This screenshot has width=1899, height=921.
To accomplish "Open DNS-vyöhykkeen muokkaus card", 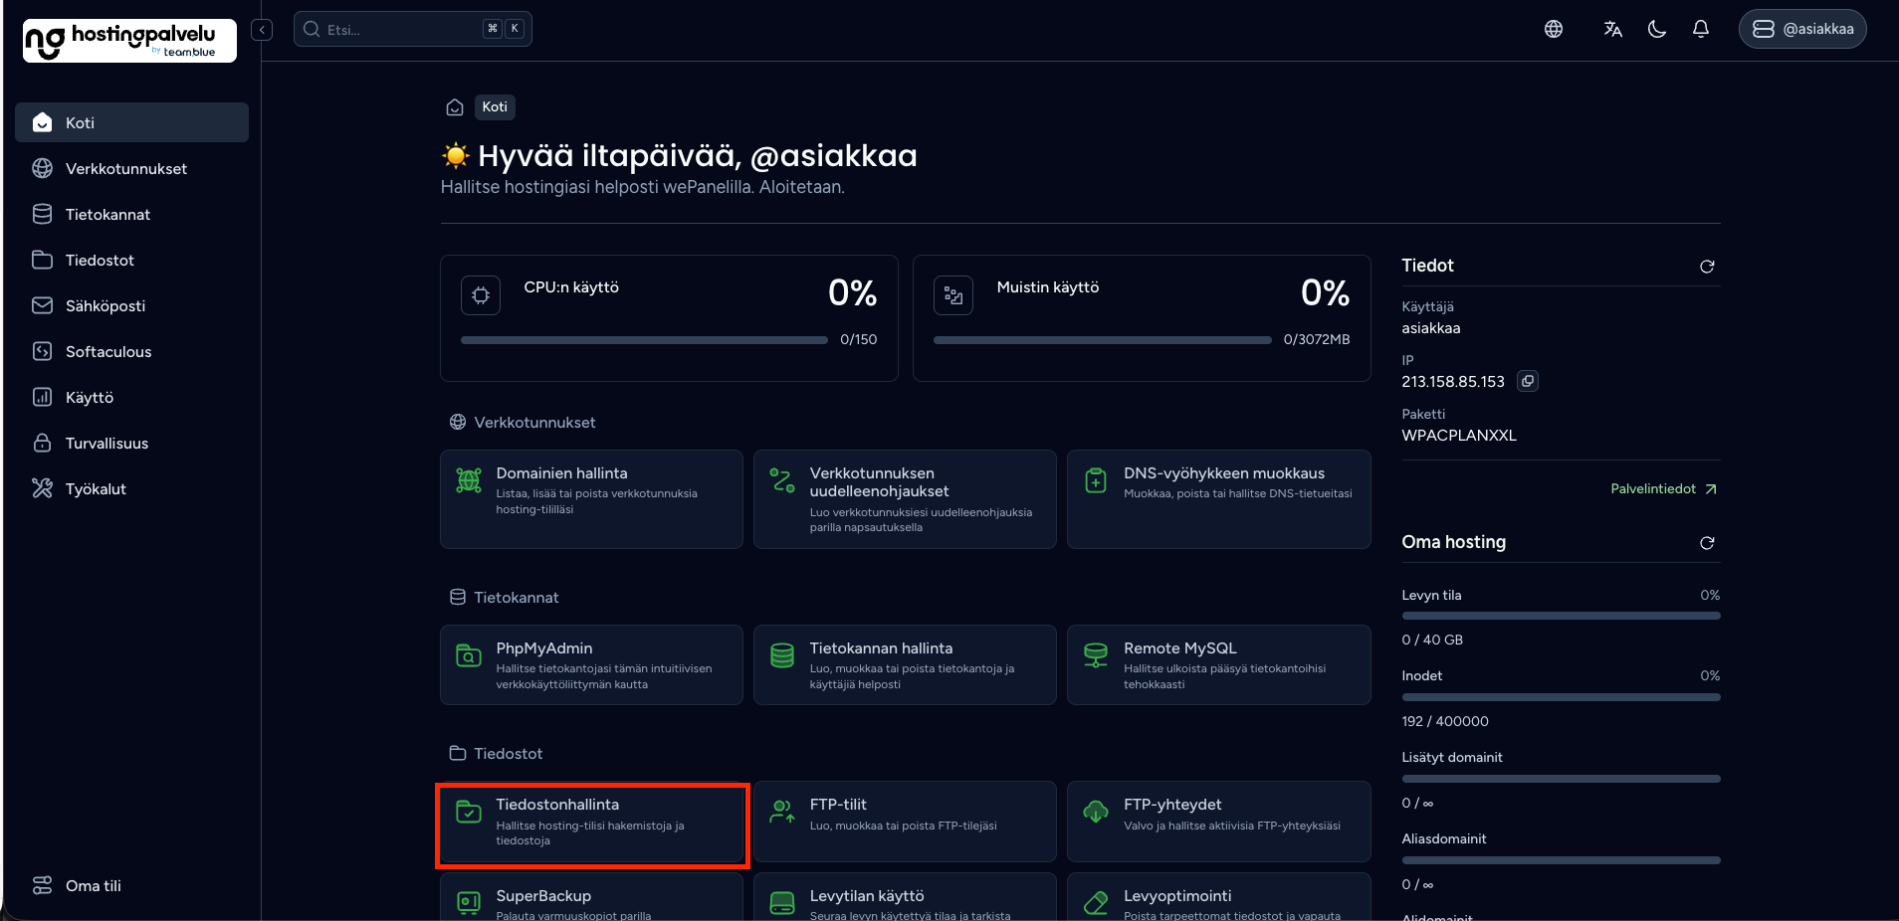I will 1219,499.
